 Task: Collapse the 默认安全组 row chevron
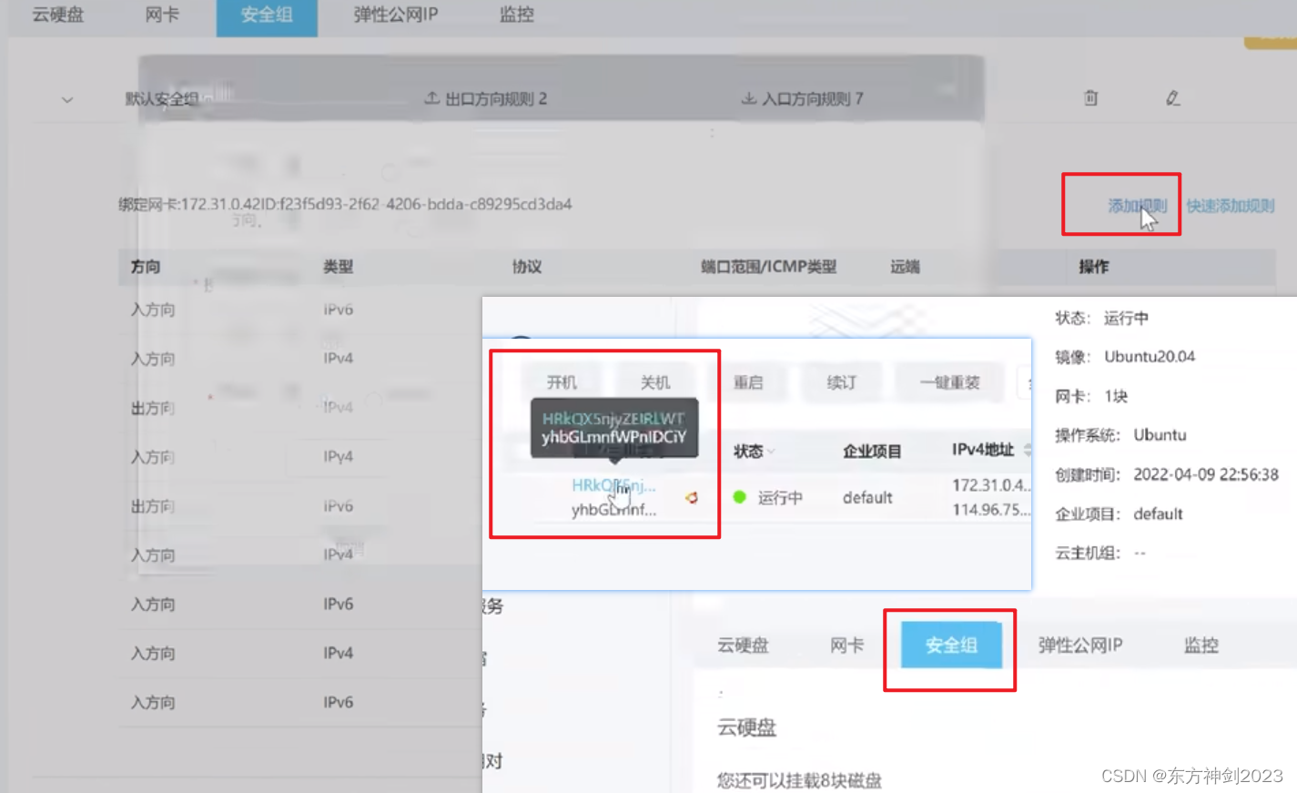(x=67, y=99)
